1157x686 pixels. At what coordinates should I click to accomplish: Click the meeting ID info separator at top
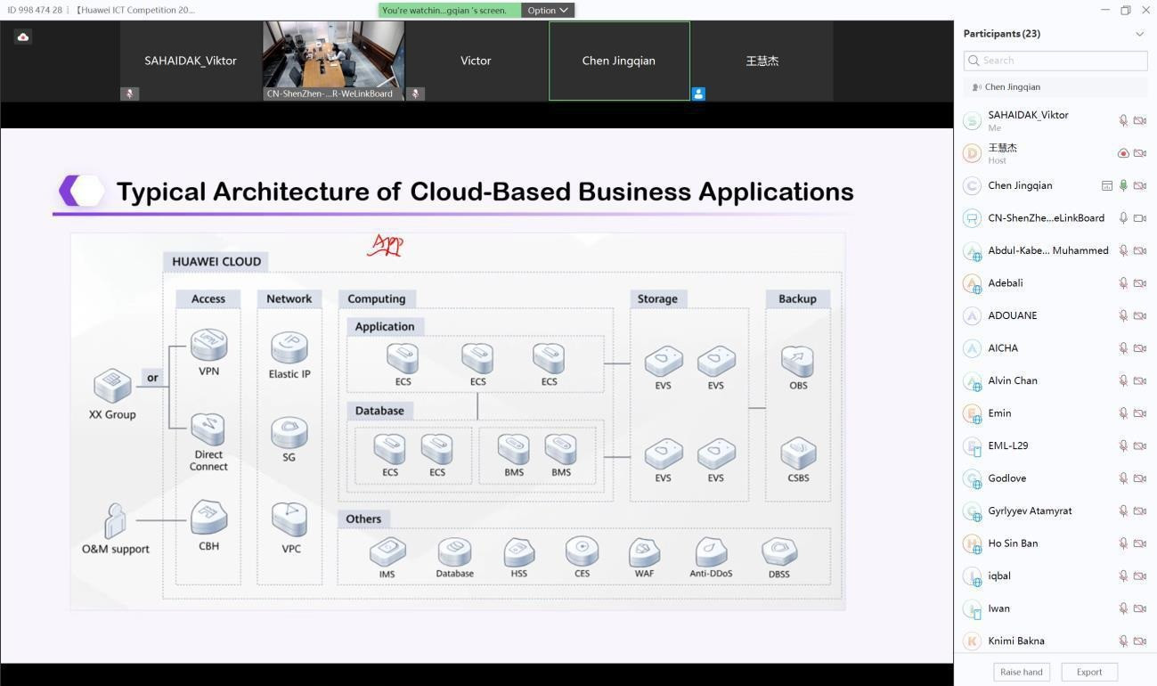tap(67, 10)
